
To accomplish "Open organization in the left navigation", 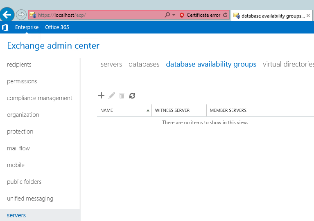I will (x=23, y=115).
